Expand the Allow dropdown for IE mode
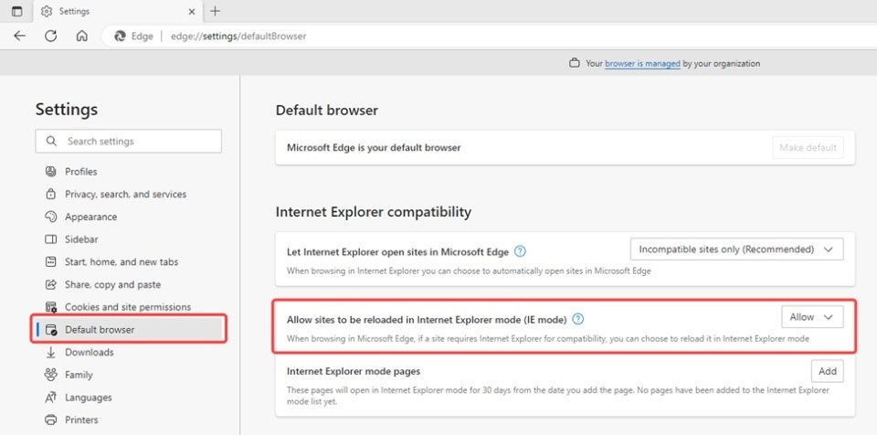This screenshot has width=877, height=435. (812, 317)
